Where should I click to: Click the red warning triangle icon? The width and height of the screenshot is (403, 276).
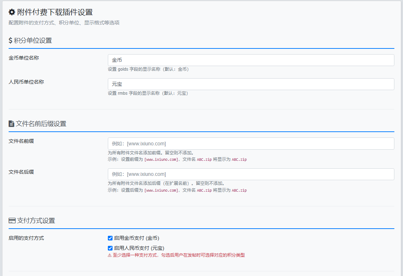[110, 256]
